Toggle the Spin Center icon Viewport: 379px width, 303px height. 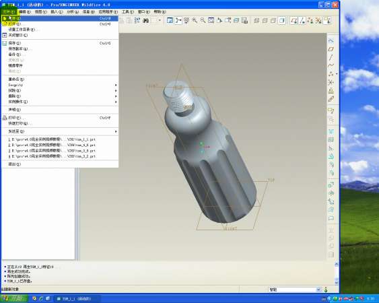178,21
